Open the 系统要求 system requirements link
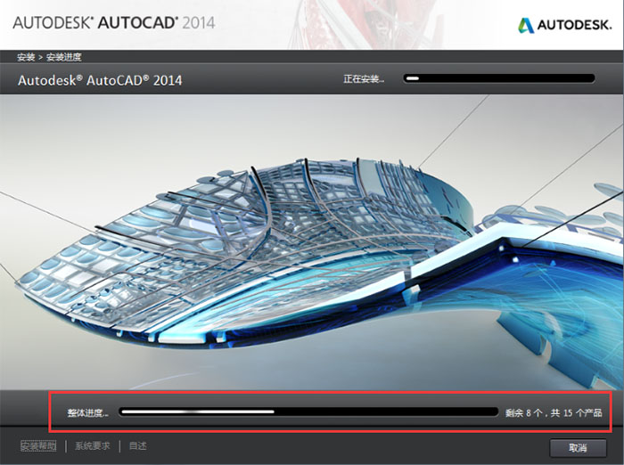Viewport: 624px width, 465px height. (x=93, y=446)
